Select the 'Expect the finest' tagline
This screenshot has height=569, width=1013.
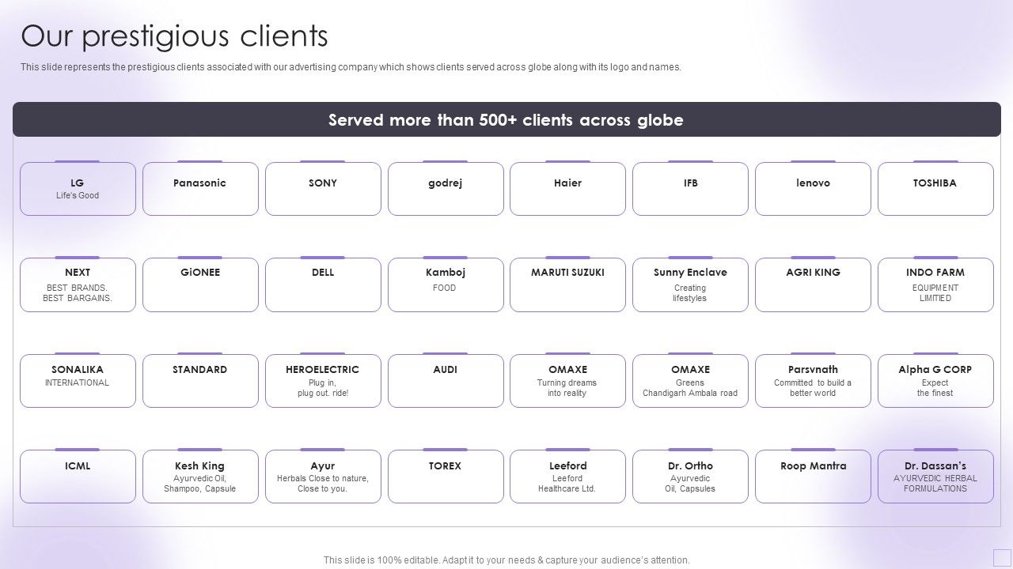click(x=935, y=388)
